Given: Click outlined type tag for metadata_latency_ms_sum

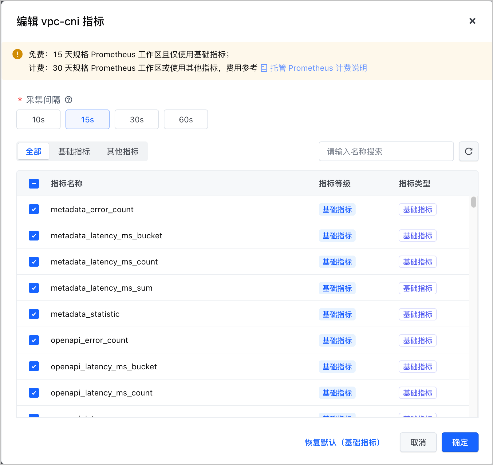Looking at the screenshot, I should click(x=418, y=288).
